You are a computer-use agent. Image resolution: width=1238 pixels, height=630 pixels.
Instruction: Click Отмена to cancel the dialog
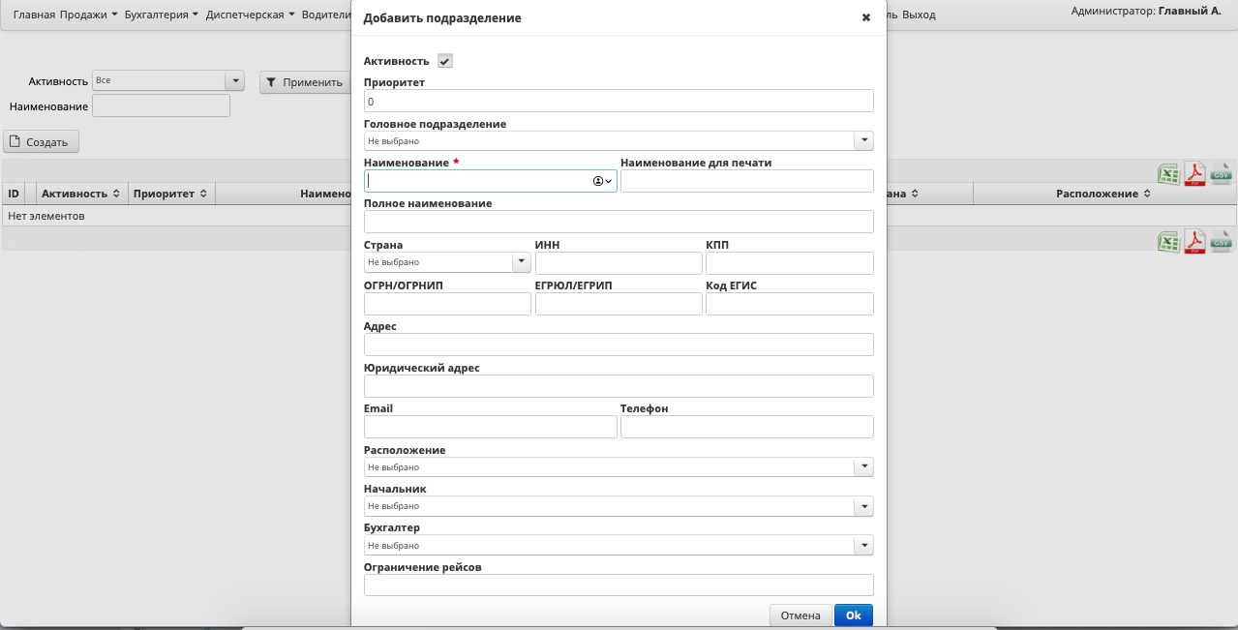[800, 615]
